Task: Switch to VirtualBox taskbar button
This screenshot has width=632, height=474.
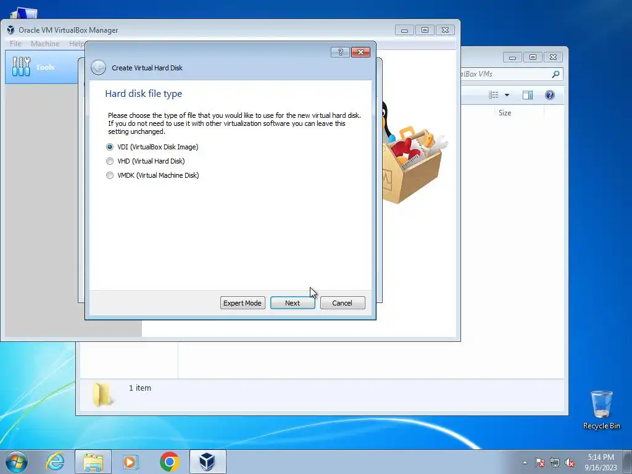Action: (x=207, y=462)
